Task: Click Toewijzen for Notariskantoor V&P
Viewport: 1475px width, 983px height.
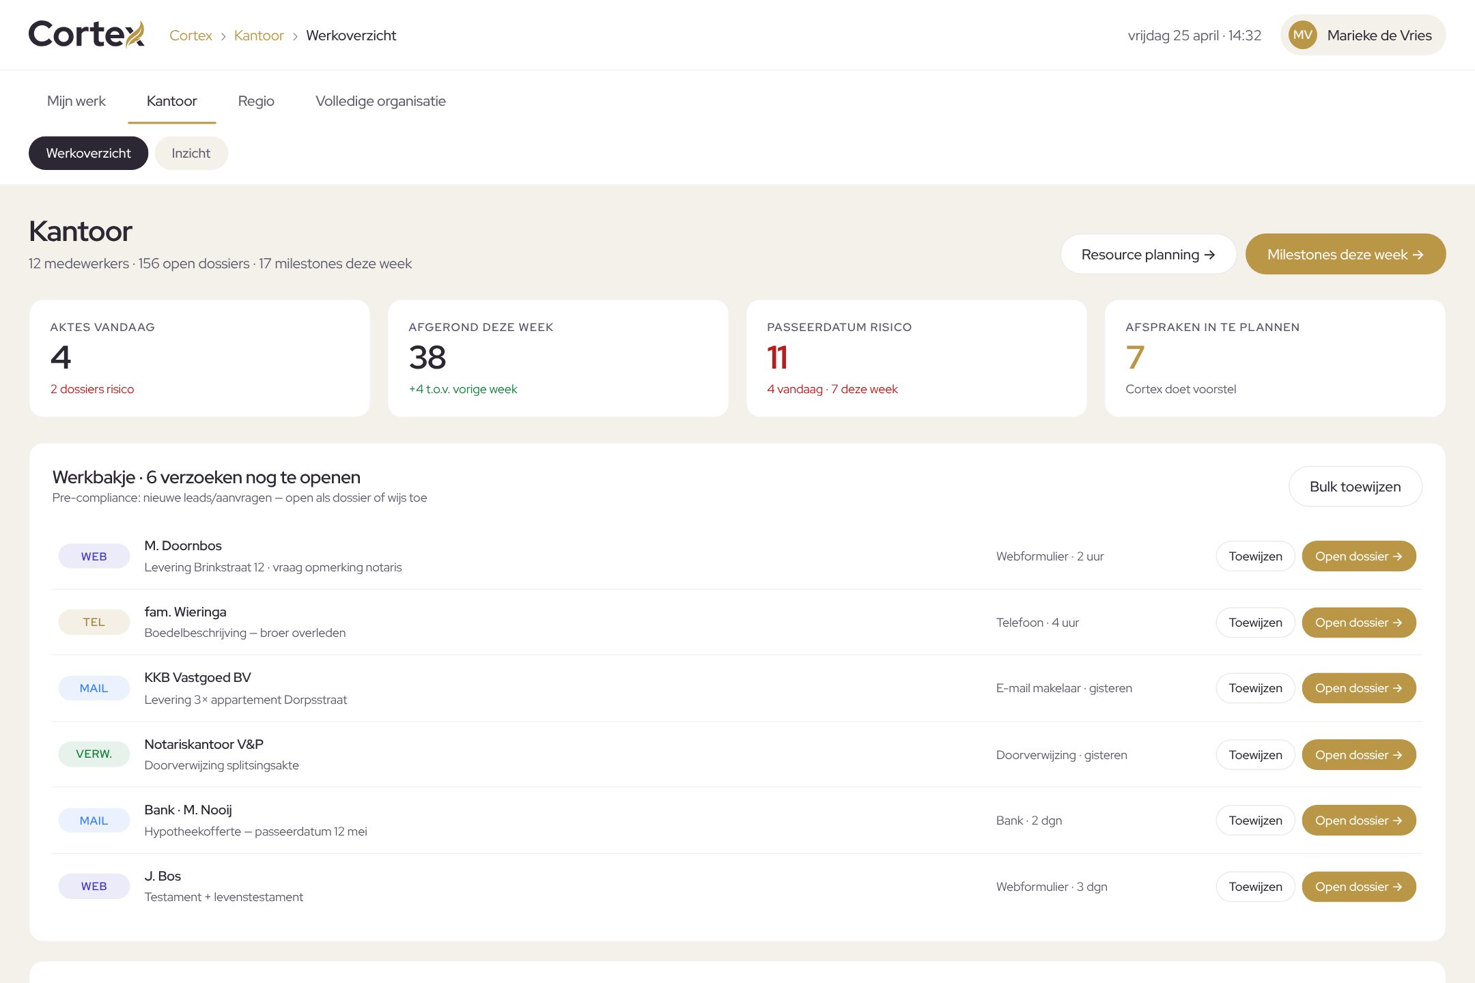Action: [1255, 755]
